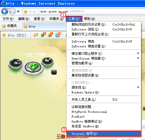145x140 pixels.
Task: Switch to the ktty browser tab
Action: (44, 26)
